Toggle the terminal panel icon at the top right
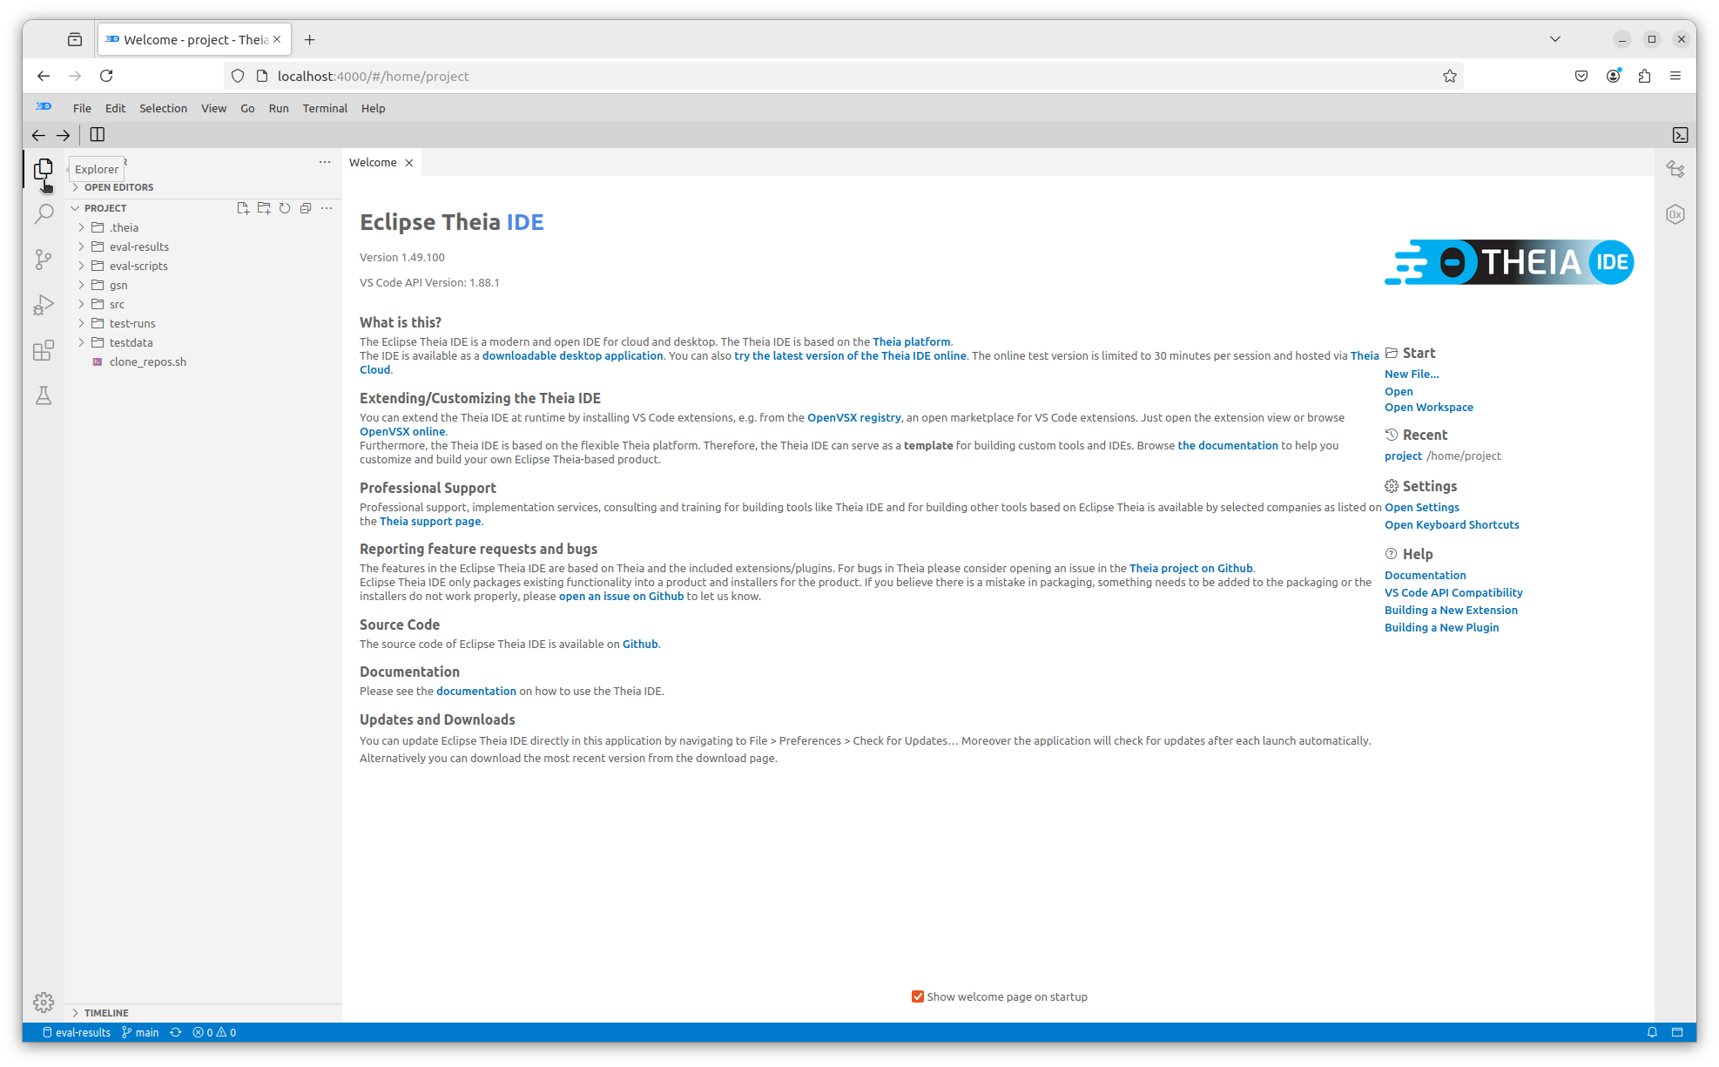This screenshot has width=1719, height=1067. pyautogui.click(x=1680, y=135)
